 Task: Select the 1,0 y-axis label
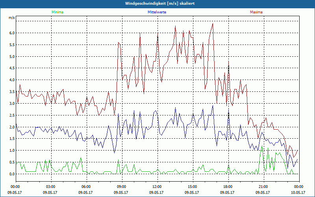12,151
